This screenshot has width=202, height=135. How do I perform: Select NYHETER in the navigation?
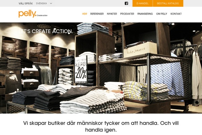tap(112, 14)
